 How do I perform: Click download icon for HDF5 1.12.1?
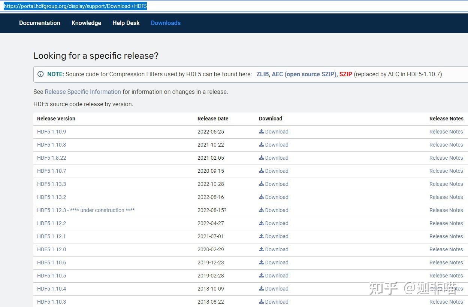(261, 236)
